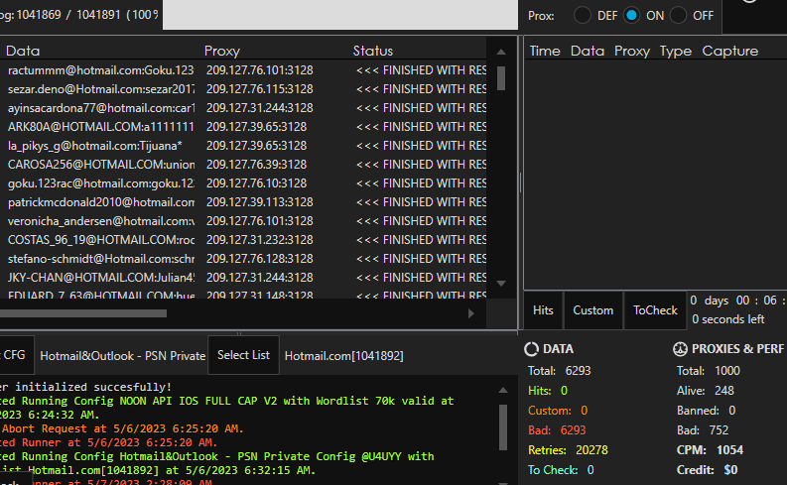Viewport: 787px width, 485px height.
Task: Click the log panel scroll up arrow
Action: tap(503, 390)
